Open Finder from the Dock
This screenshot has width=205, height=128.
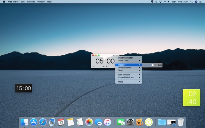(x=24, y=122)
